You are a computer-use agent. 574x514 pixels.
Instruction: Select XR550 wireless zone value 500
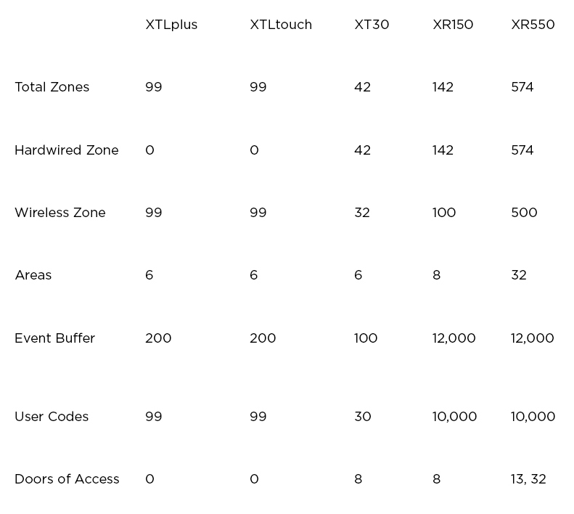(524, 213)
